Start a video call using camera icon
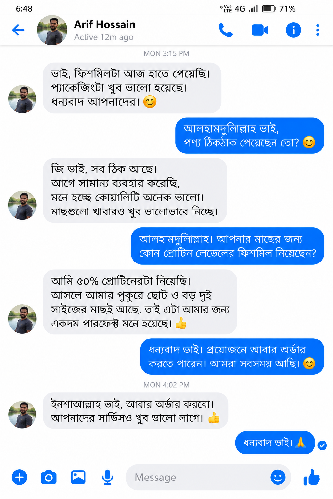The image size is (333, 499). (260, 30)
